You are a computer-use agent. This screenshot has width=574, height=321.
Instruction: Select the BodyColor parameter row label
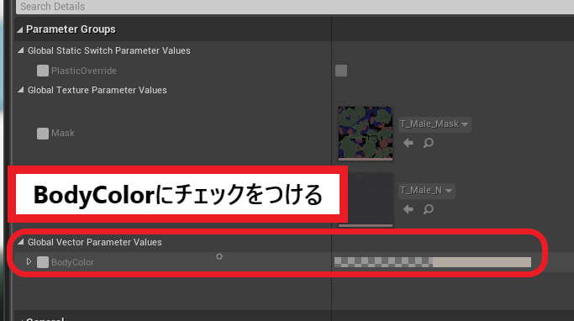72,262
